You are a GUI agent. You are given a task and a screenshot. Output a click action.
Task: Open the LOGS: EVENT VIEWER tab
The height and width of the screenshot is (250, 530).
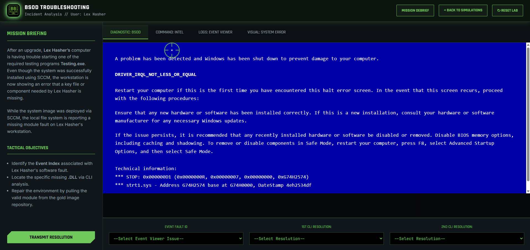click(215, 32)
